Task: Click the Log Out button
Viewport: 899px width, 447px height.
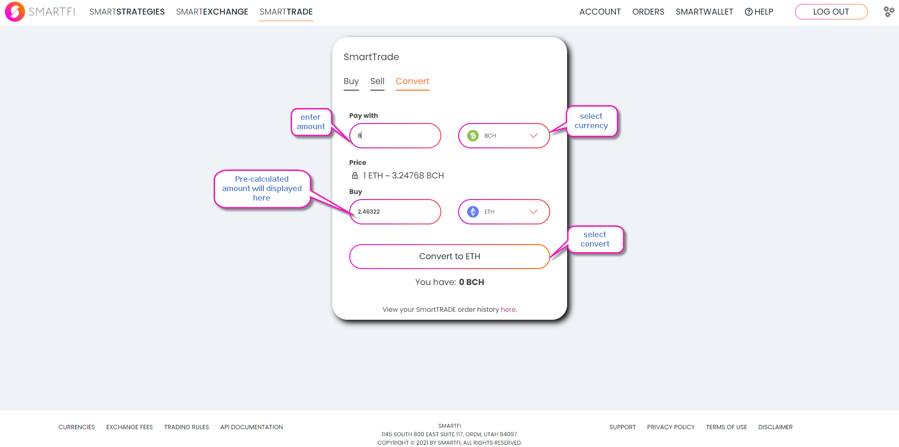Action: [x=831, y=12]
